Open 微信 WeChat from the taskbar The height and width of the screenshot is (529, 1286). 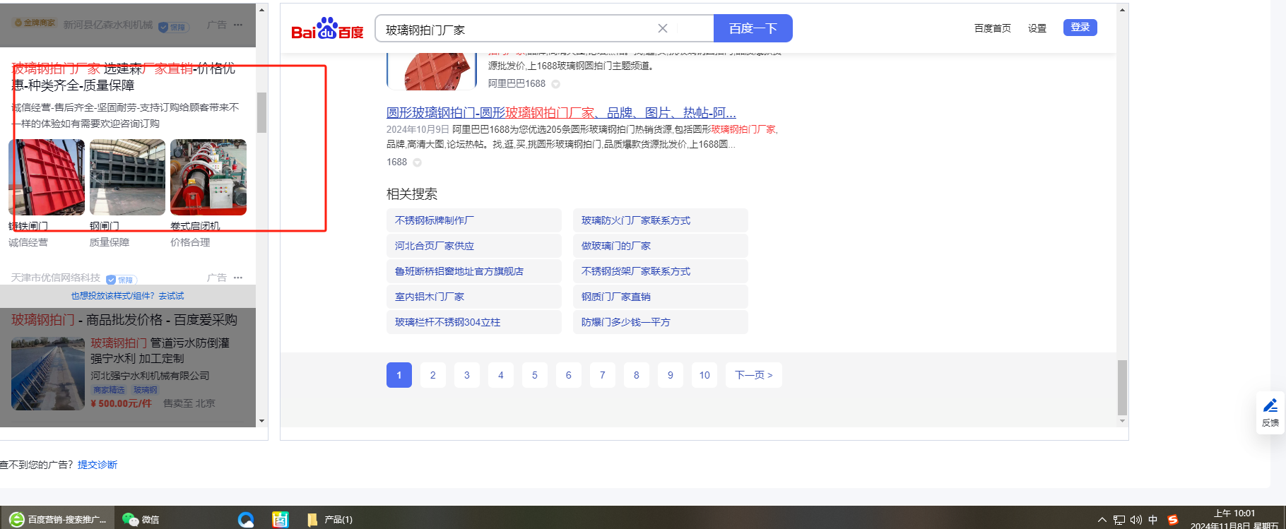click(x=141, y=519)
